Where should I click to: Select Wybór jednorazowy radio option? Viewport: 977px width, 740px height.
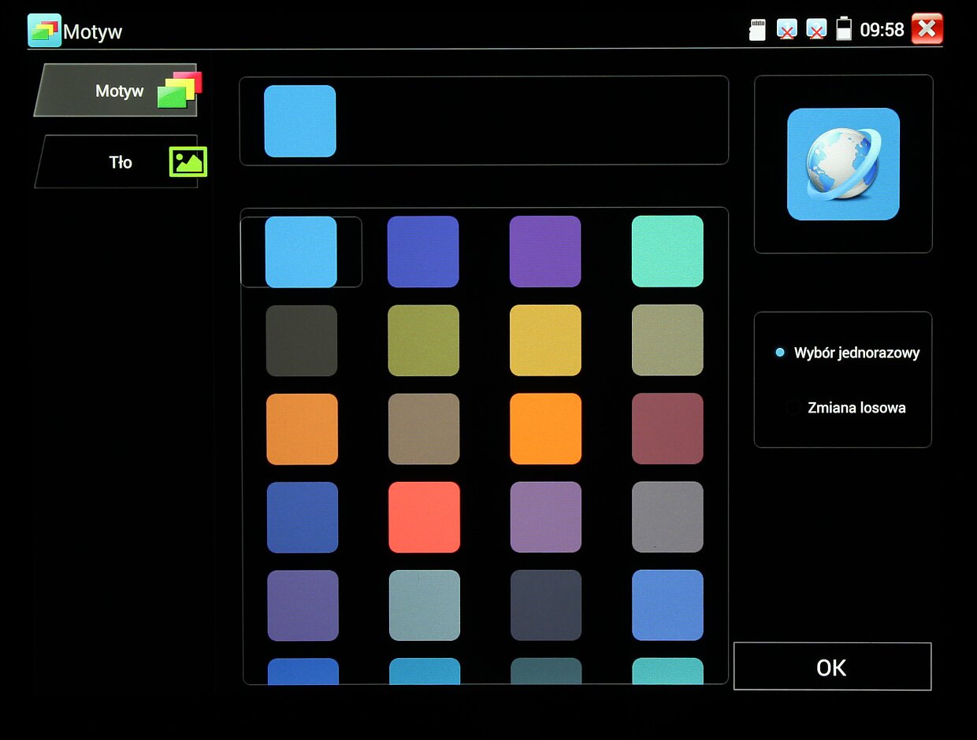(848, 353)
